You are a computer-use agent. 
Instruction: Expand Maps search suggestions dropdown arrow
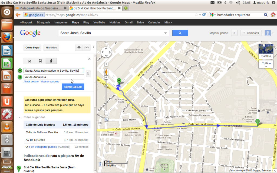pos(165,33)
